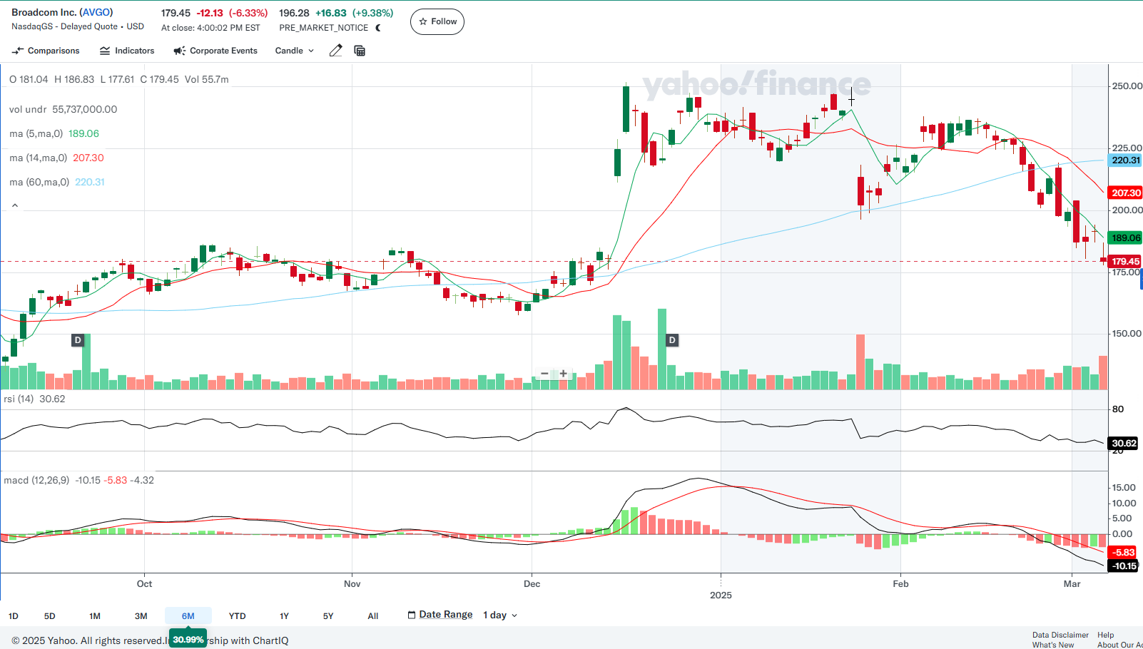The width and height of the screenshot is (1143, 649).
Task: Click the December dividend D marker
Action: tap(672, 340)
